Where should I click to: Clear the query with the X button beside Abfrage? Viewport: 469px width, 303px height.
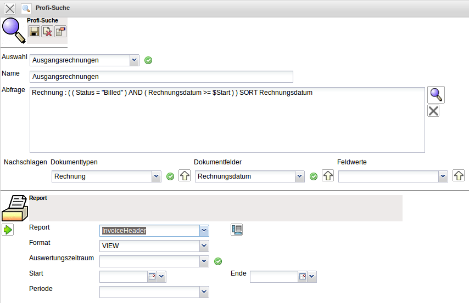click(x=433, y=111)
